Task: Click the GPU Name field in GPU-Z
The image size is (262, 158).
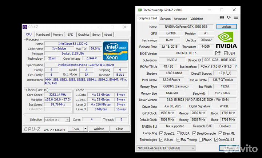Action: point(186,27)
